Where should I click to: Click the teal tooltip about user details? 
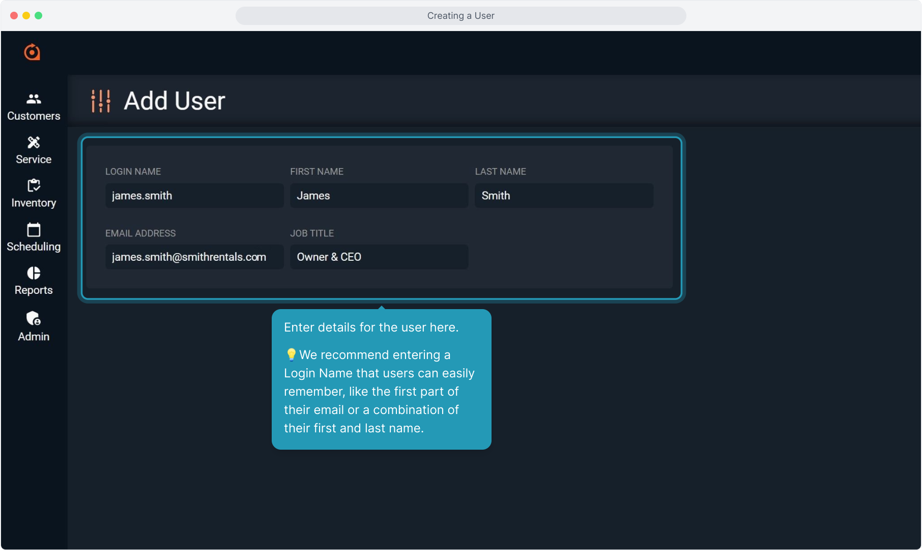[381, 379]
